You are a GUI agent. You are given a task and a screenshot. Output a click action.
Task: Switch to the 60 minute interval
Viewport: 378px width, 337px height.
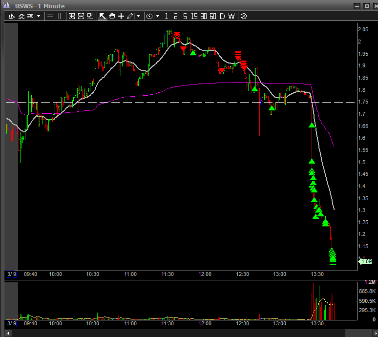[x=213, y=16]
